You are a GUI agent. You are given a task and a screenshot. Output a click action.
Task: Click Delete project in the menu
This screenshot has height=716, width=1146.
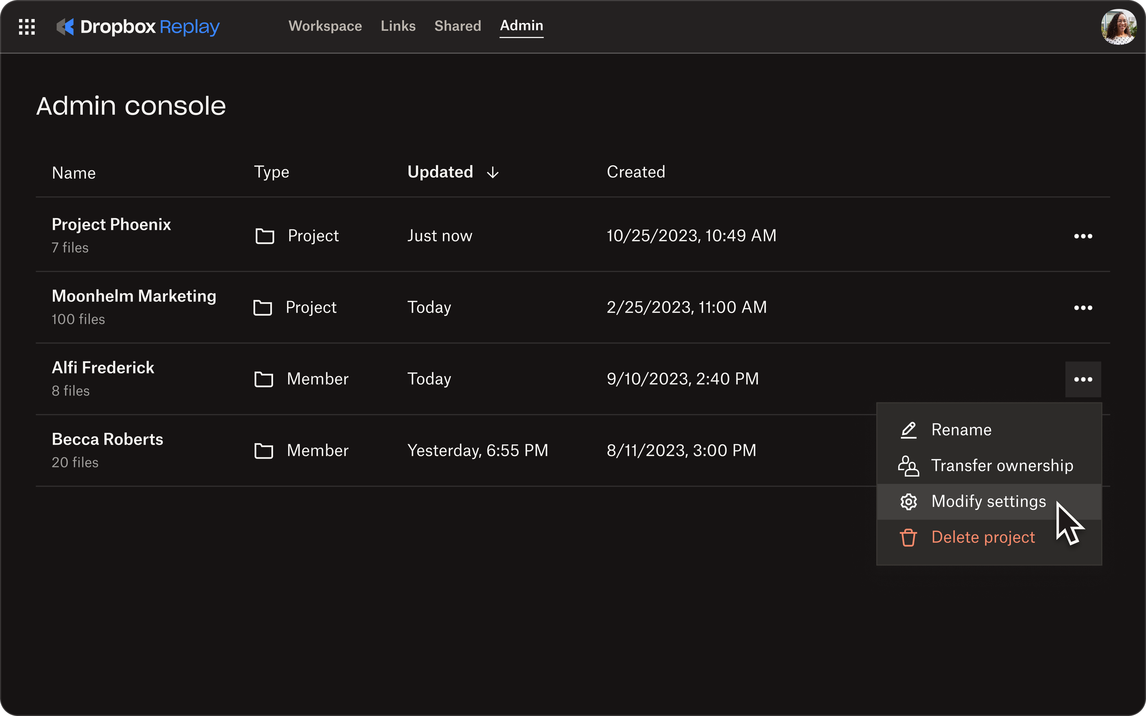[983, 537]
